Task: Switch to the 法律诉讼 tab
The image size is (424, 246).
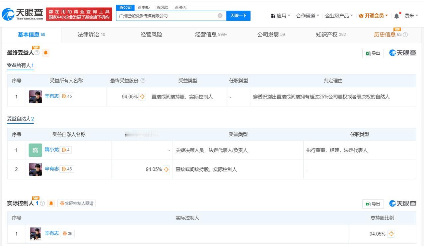Action: [91, 34]
